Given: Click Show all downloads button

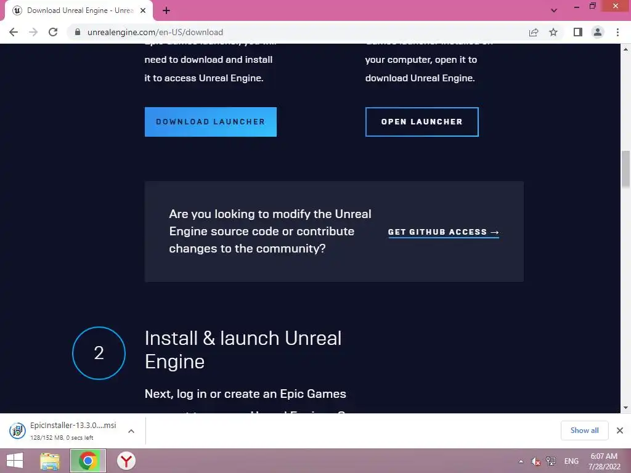Looking at the screenshot, I should (x=584, y=431).
